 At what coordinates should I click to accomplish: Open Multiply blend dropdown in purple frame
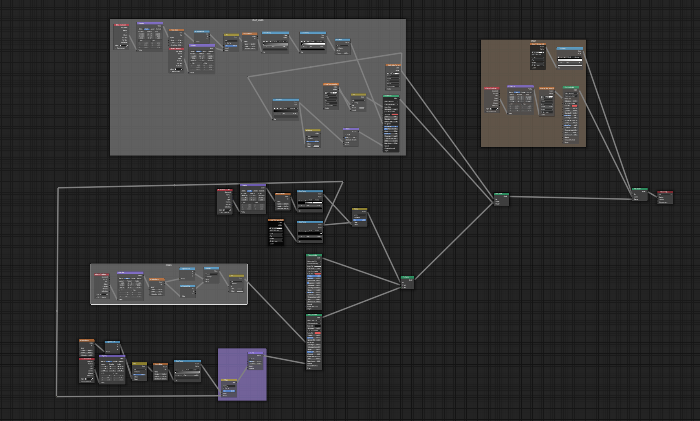[229, 386]
